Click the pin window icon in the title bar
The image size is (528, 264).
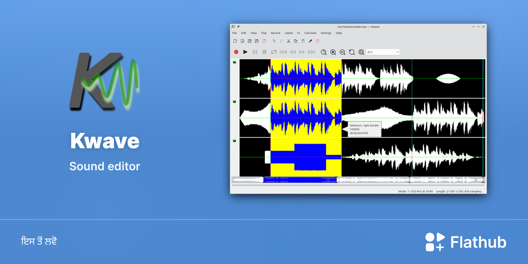coord(238,26)
